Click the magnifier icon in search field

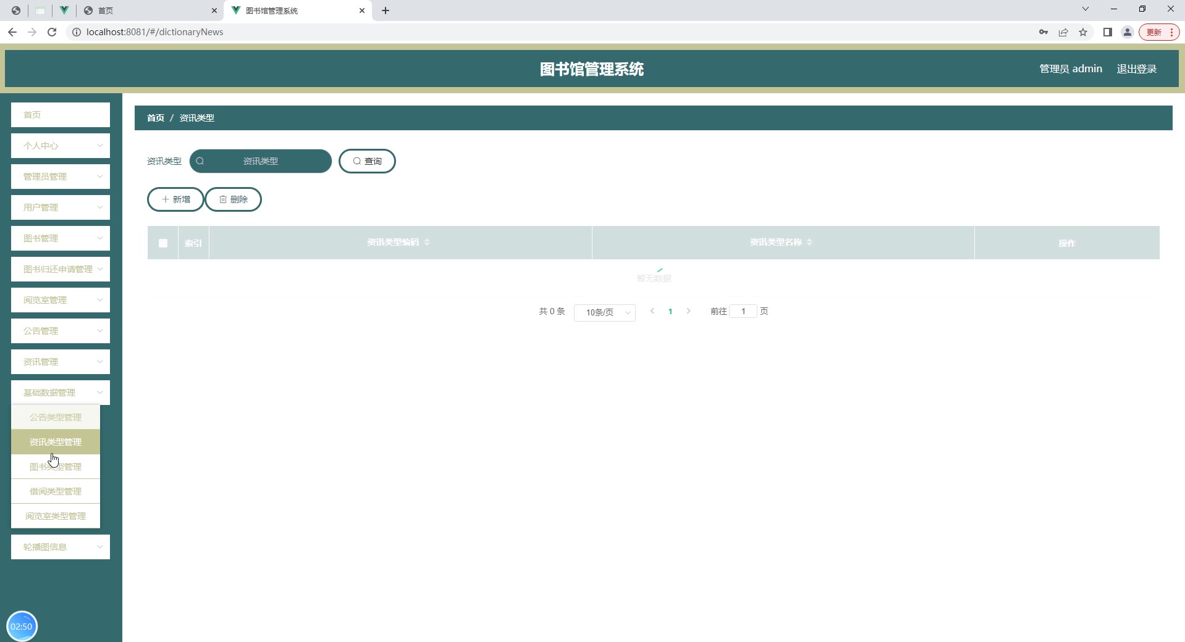tap(200, 161)
